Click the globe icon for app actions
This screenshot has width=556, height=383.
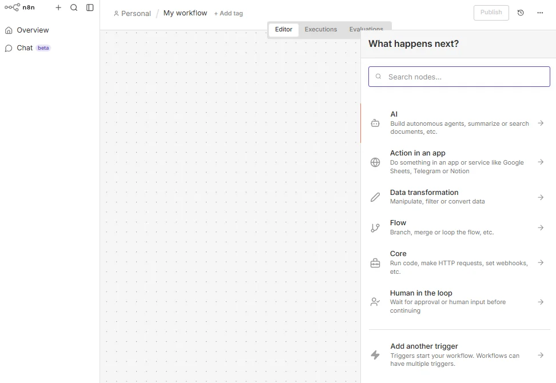pyautogui.click(x=375, y=162)
